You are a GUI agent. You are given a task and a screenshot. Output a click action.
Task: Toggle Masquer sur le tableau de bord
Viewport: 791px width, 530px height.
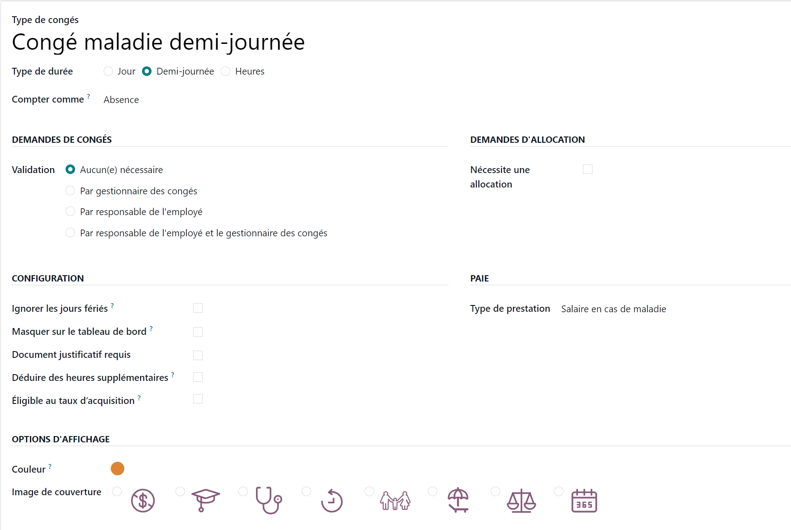tap(198, 332)
